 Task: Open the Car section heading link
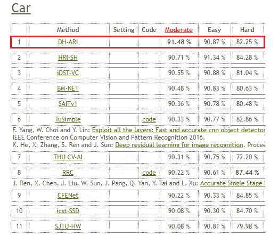pos(21,9)
